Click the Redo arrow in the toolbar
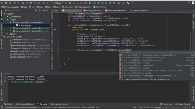The image size is (195, 109). click(18, 3)
